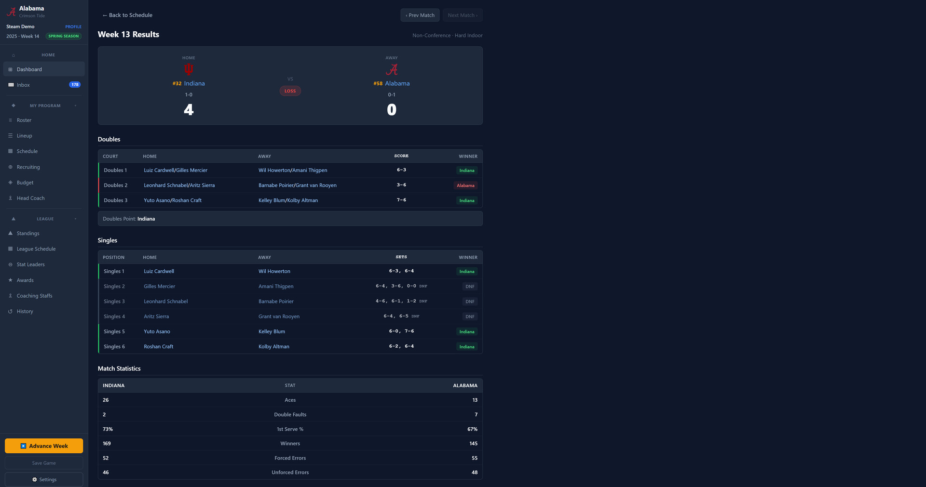Click the Awards star icon
The image size is (926, 487).
pyautogui.click(x=10, y=280)
